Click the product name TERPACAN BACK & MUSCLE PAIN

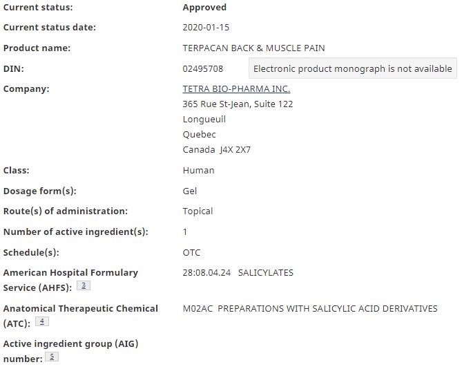coord(253,48)
